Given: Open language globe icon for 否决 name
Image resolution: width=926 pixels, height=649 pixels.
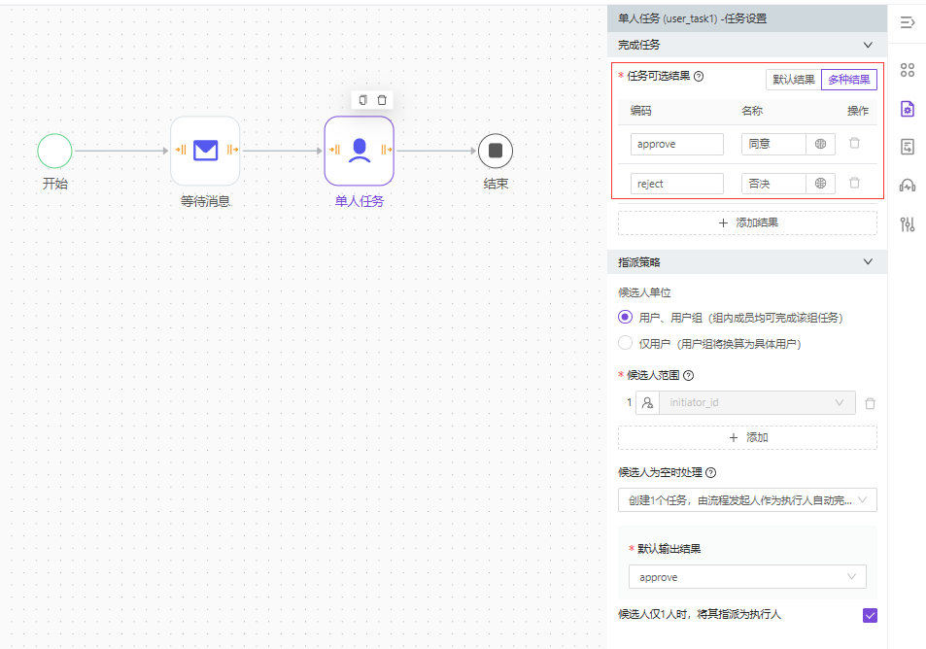Looking at the screenshot, I should coord(820,184).
